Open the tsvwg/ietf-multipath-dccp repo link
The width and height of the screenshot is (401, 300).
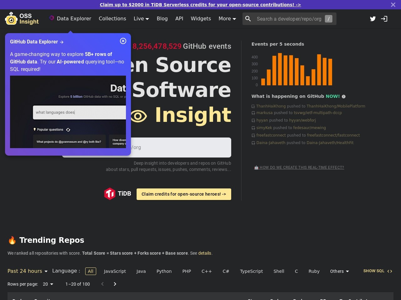tap(318, 113)
